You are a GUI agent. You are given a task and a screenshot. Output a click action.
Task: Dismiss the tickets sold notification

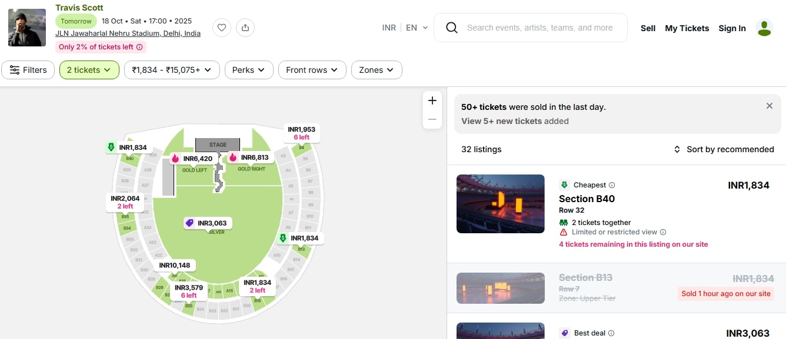coord(769,106)
